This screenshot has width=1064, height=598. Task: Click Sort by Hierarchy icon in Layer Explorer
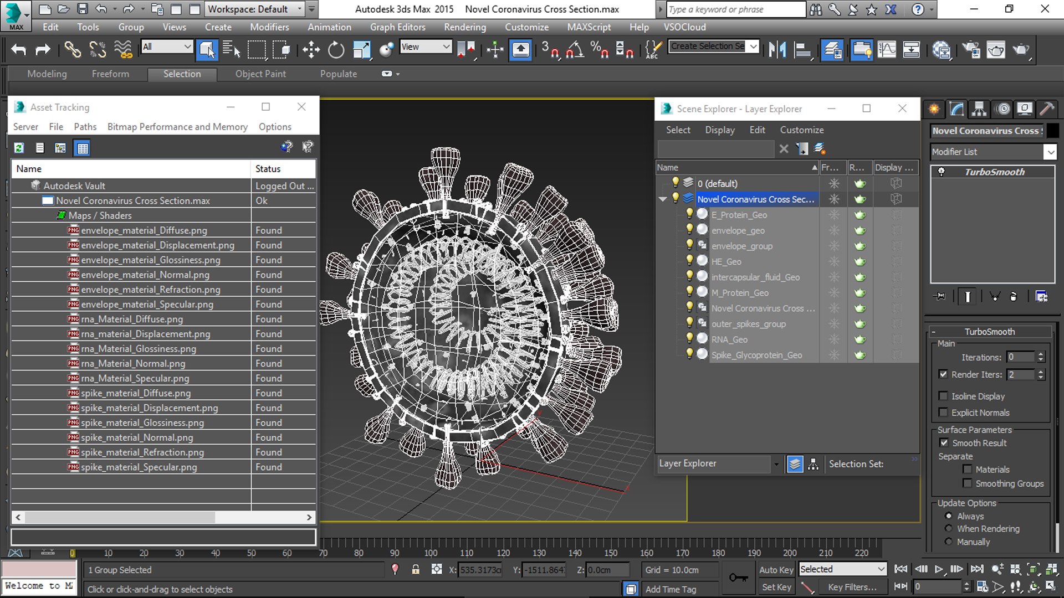pyautogui.click(x=813, y=464)
